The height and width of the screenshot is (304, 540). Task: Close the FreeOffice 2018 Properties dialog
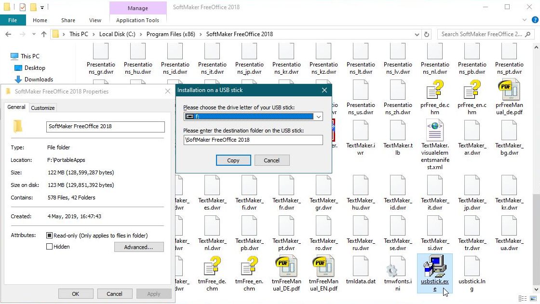point(168,91)
